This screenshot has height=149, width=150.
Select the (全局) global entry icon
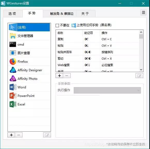pos(13,27)
